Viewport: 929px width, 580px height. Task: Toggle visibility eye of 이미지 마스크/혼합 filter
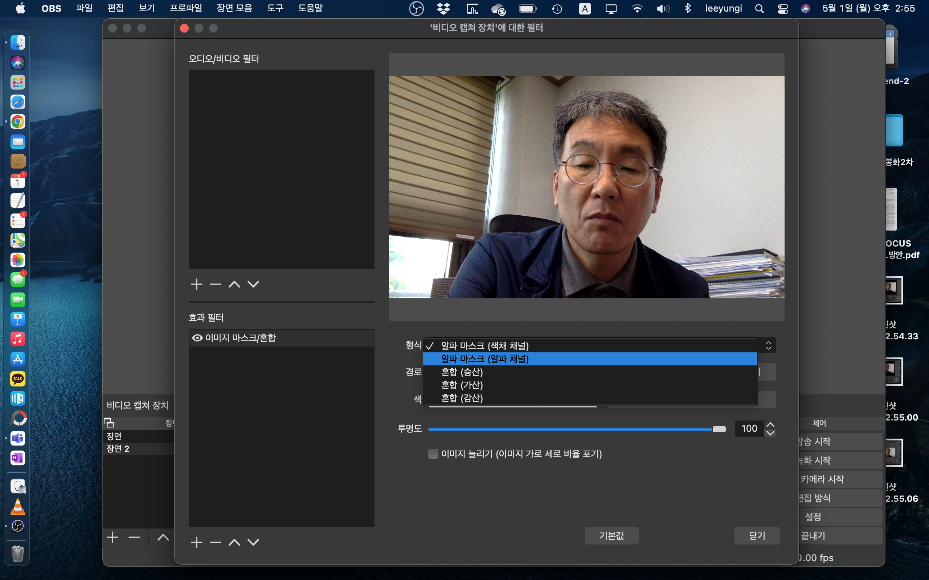(x=197, y=337)
